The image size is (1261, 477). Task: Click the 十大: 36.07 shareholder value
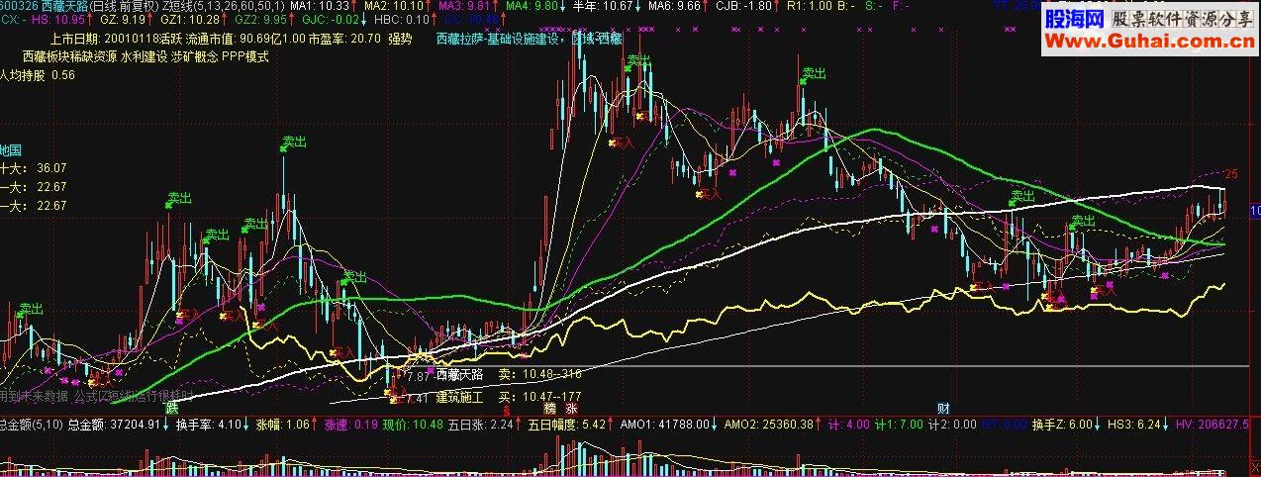35,168
